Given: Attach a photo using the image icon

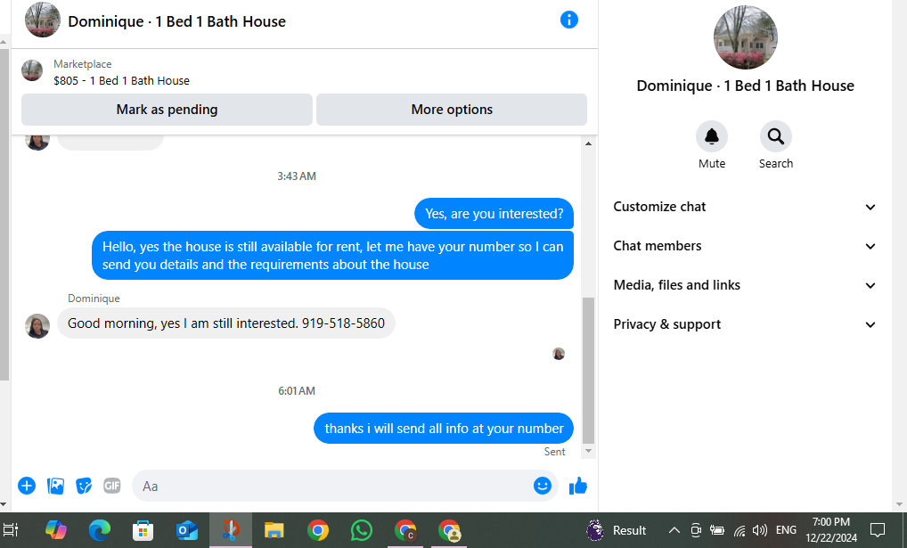Looking at the screenshot, I should click(55, 486).
